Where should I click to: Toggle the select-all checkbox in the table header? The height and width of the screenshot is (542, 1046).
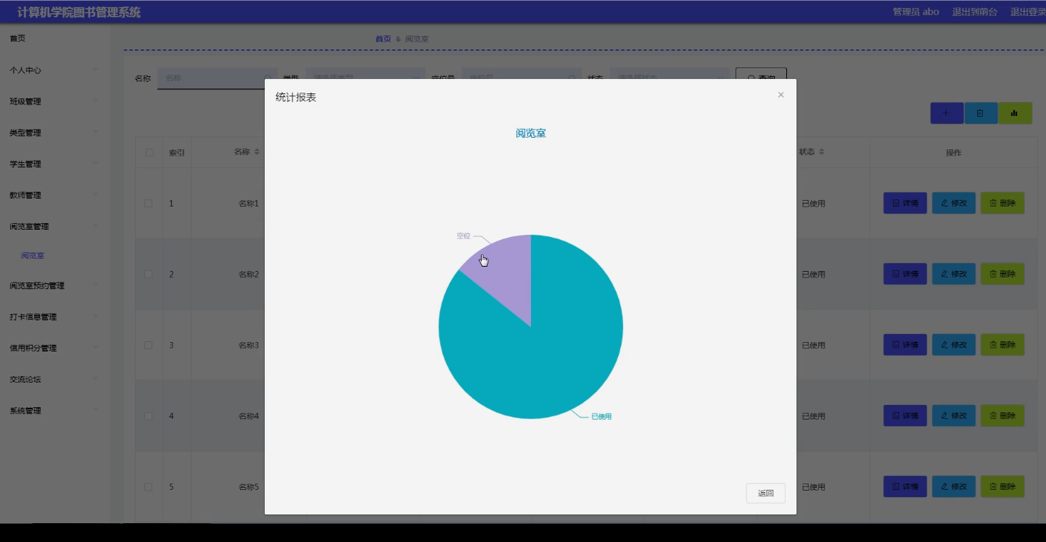[x=149, y=152]
